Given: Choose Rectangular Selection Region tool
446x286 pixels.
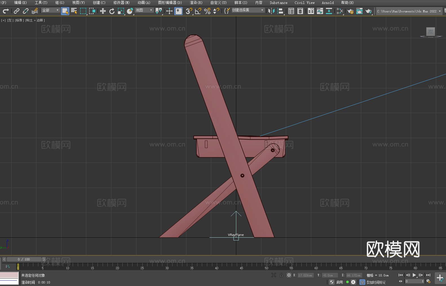Looking at the screenshot, I should coord(83,11).
